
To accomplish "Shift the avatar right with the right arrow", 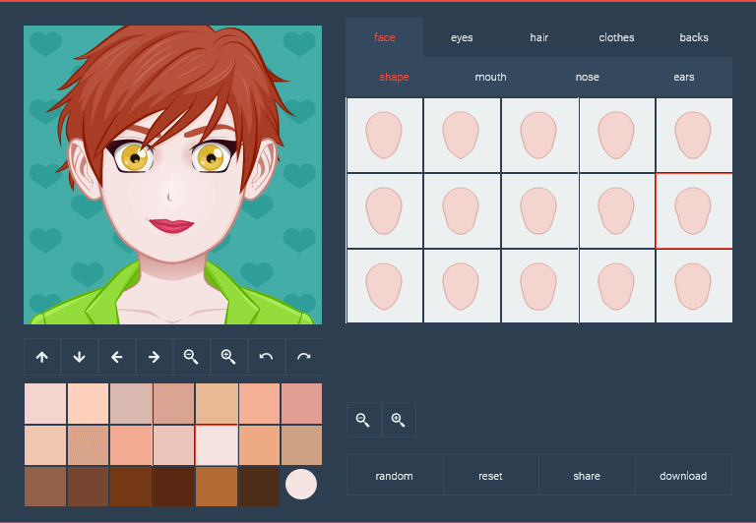I will pyautogui.click(x=155, y=357).
